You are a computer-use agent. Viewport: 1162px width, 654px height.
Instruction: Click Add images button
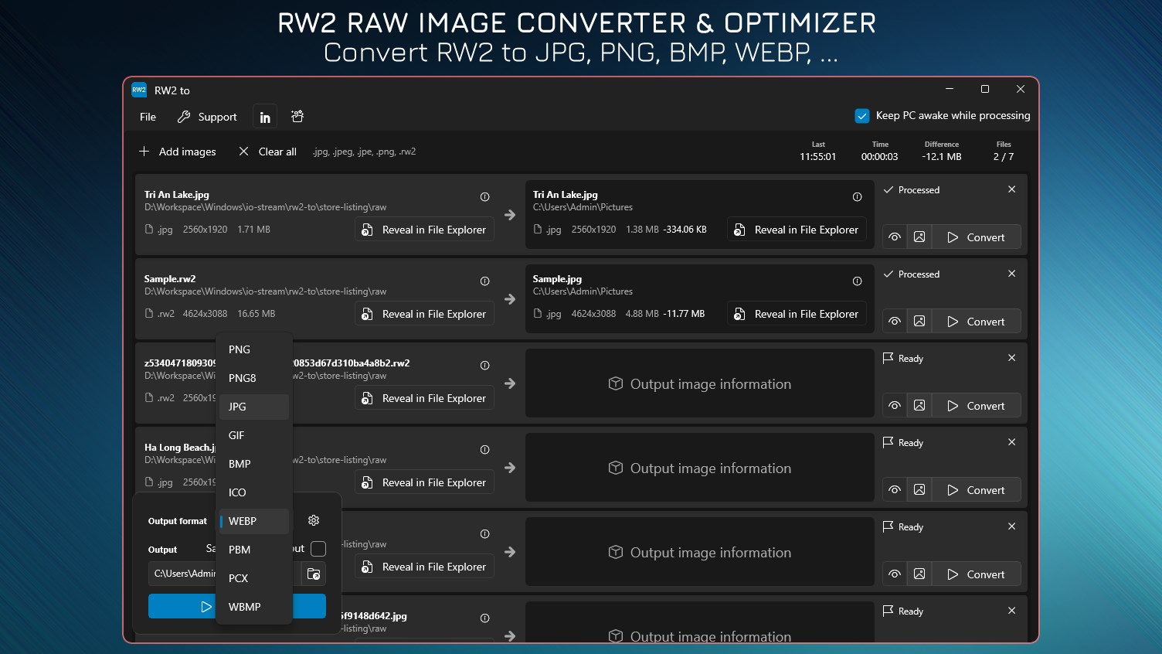[178, 152]
